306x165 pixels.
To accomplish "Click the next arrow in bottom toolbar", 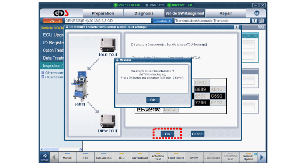I will (x=262, y=158).
